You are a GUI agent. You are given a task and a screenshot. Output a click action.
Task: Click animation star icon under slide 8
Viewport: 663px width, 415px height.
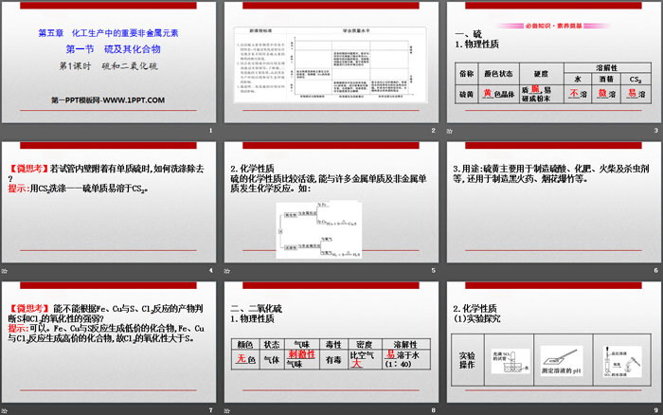227,411
